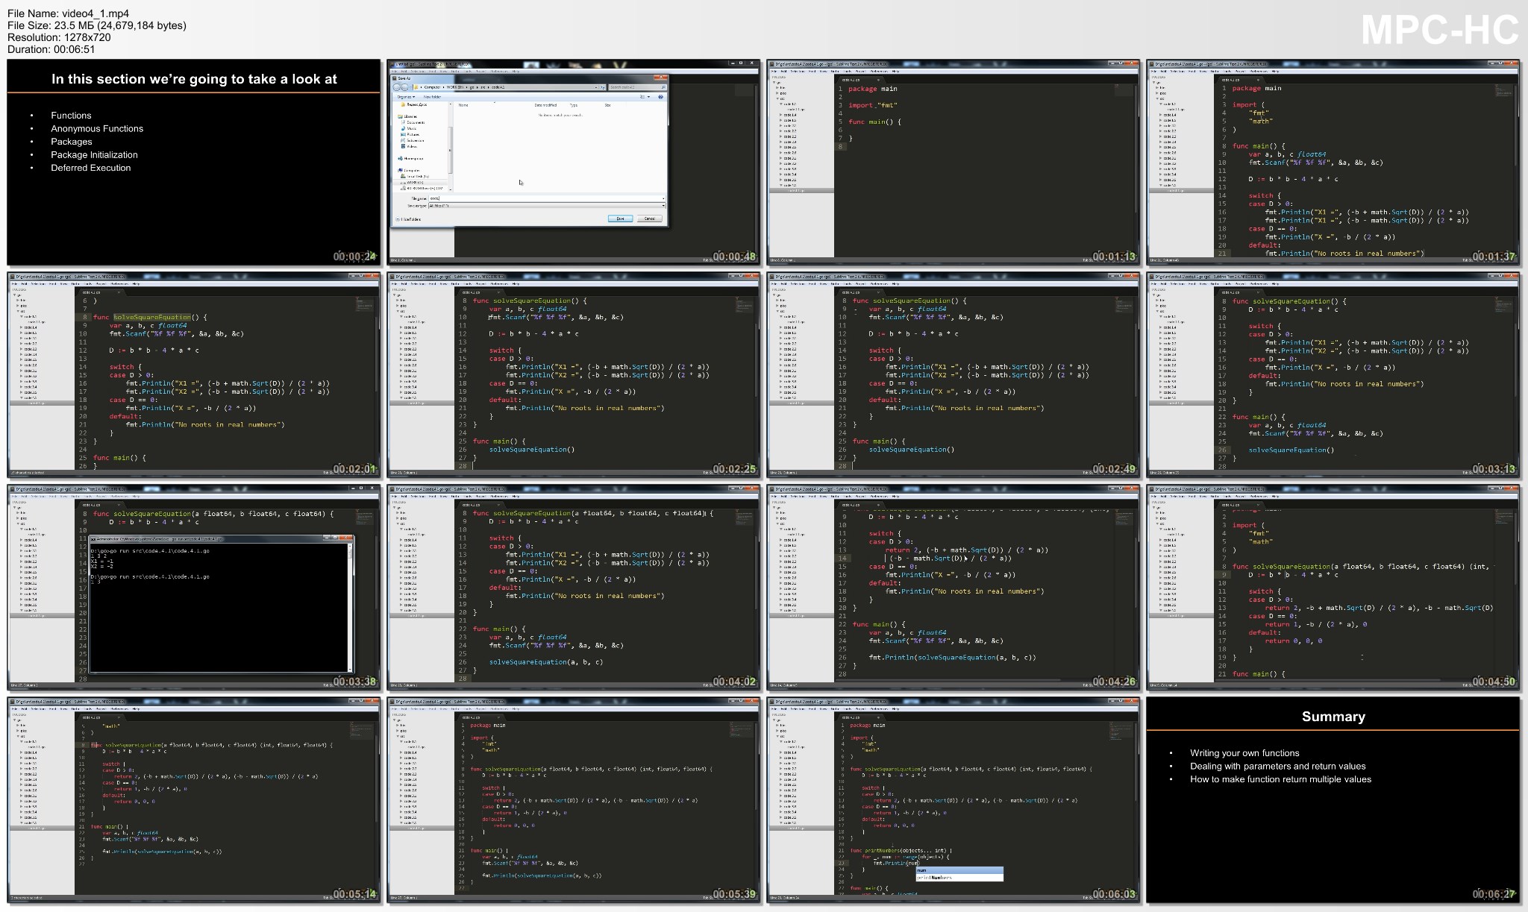The image size is (1528, 912).
Task: Click the "Functions" bullet on intro slide
Action: tap(71, 116)
